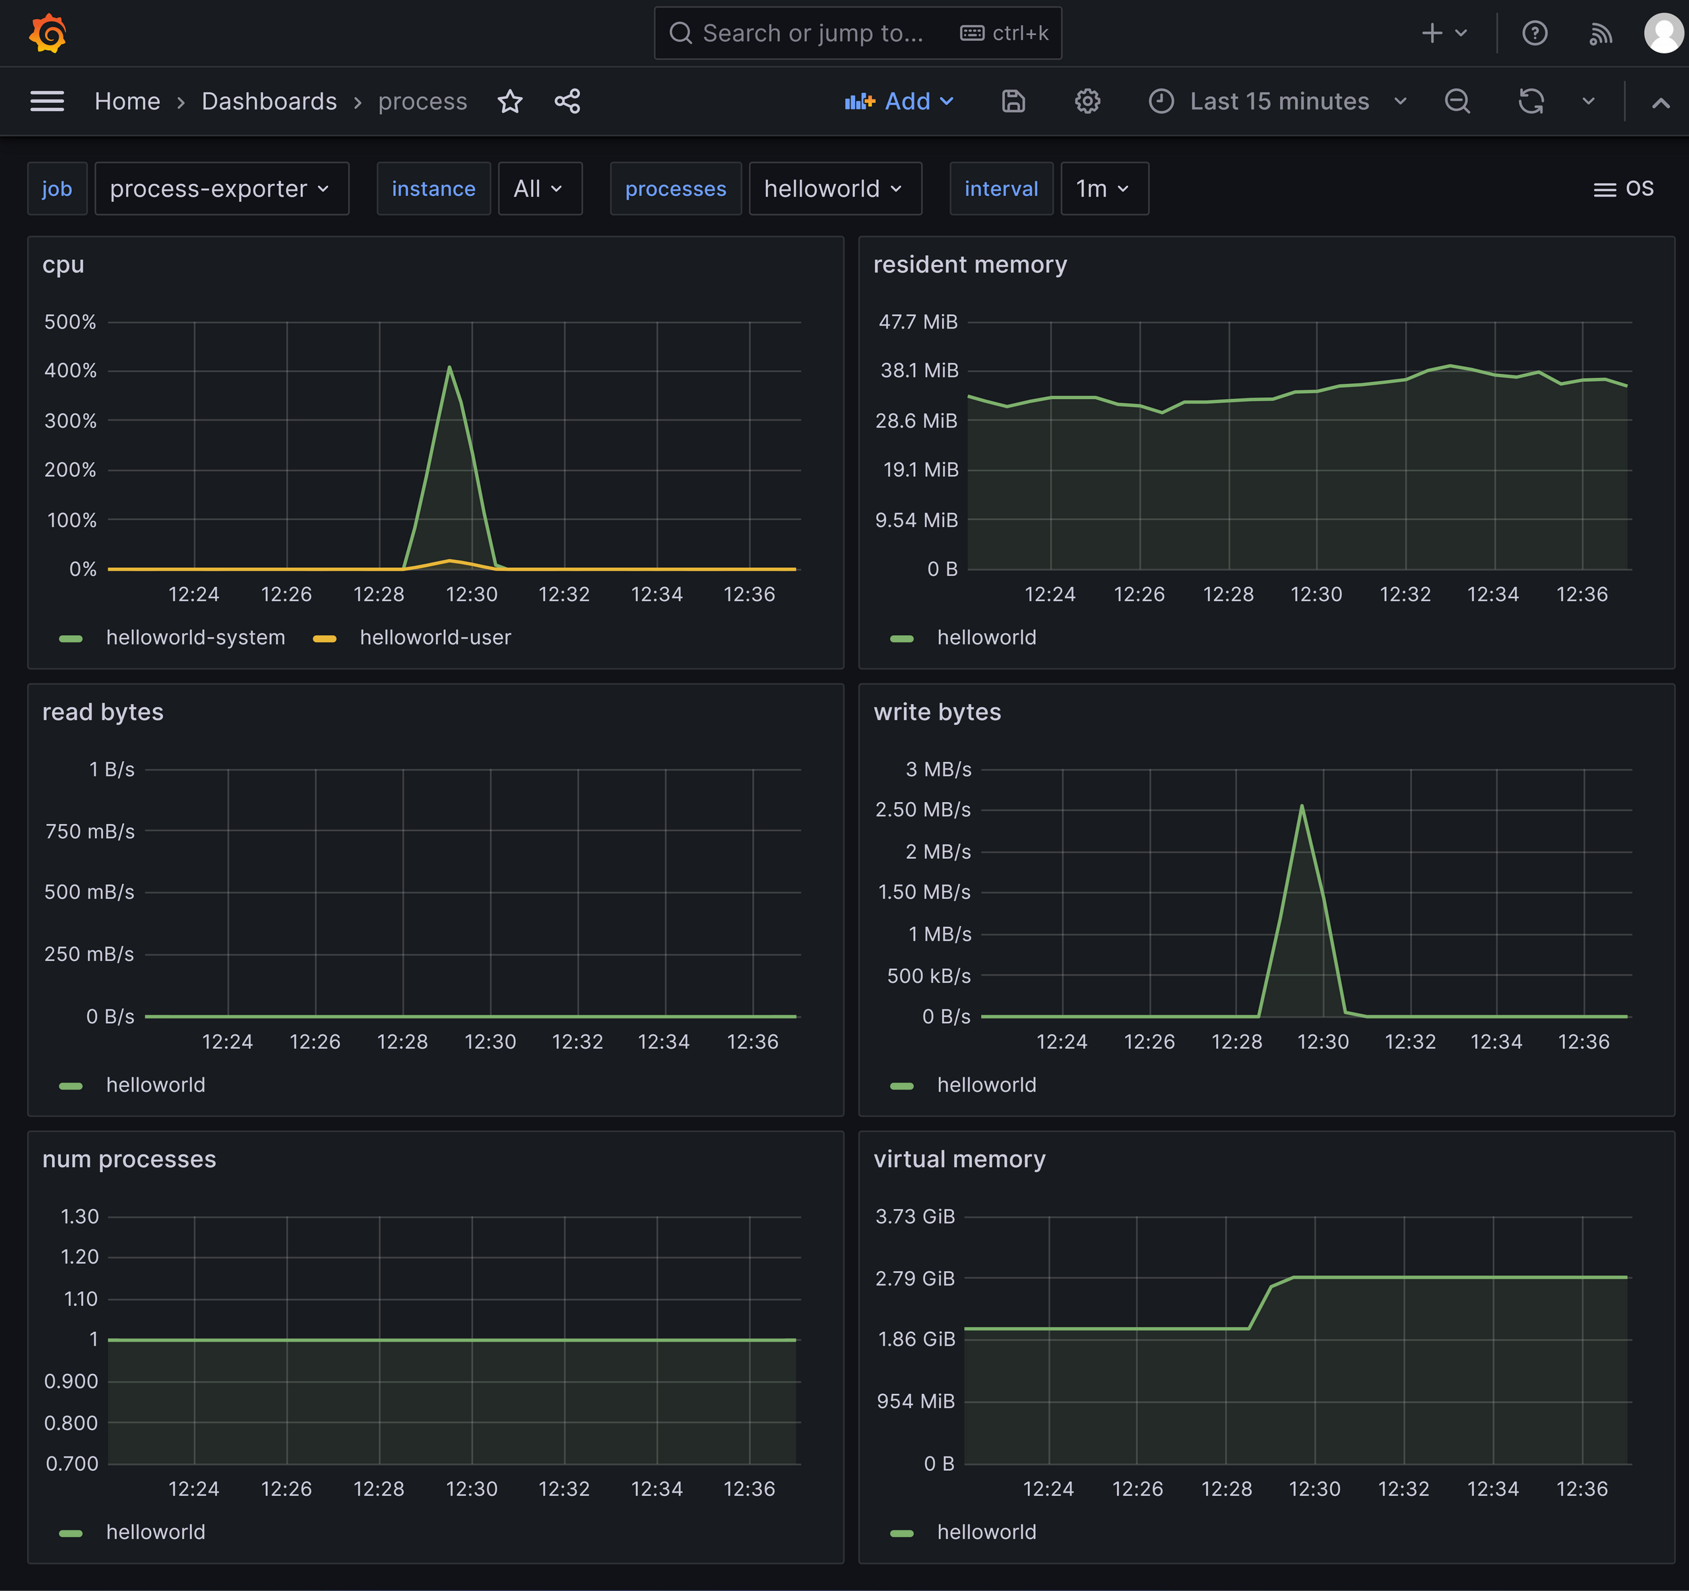Screen dimensions: 1689x1591
Task: Toggle helloworld series in virtual memory legend
Action: [x=986, y=1532]
